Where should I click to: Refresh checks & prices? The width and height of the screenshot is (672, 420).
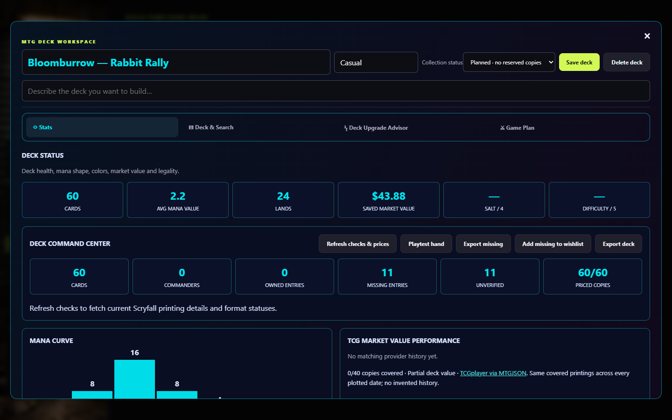point(358,244)
